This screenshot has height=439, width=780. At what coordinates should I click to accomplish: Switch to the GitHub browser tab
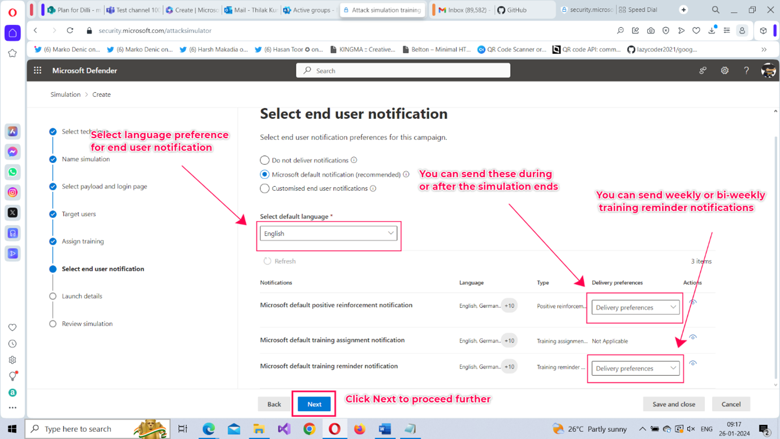point(516,10)
